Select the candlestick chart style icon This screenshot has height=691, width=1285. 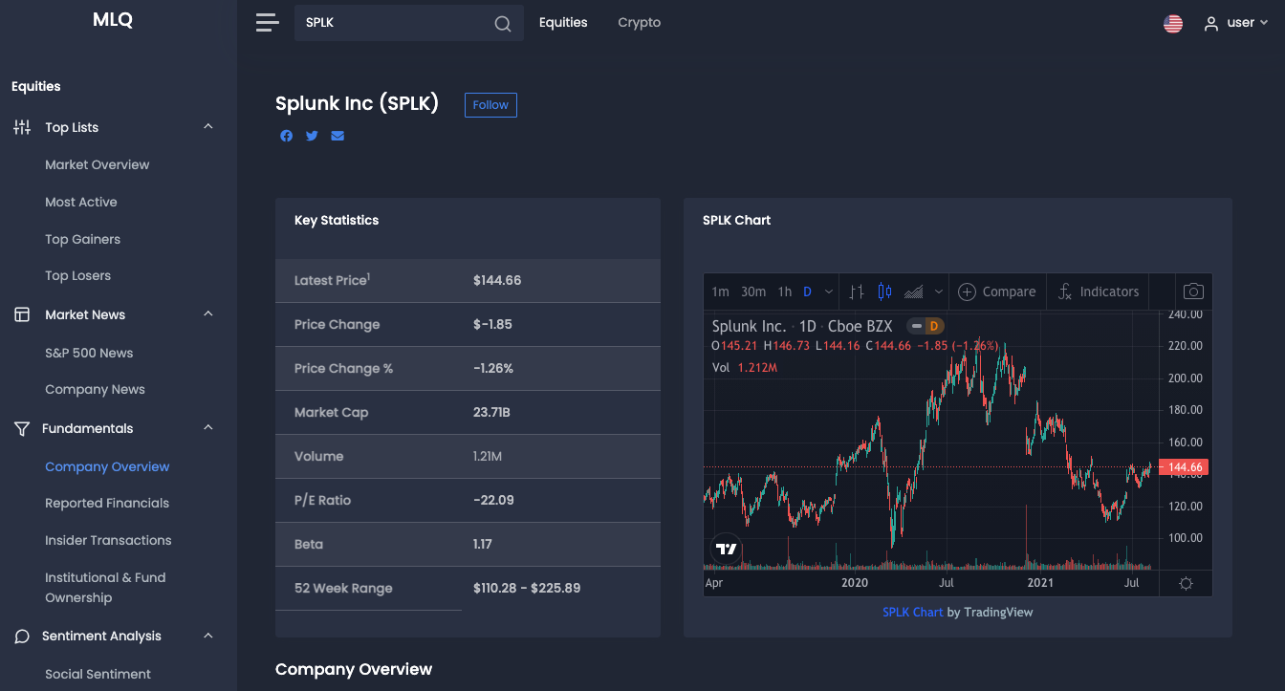(x=884, y=292)
